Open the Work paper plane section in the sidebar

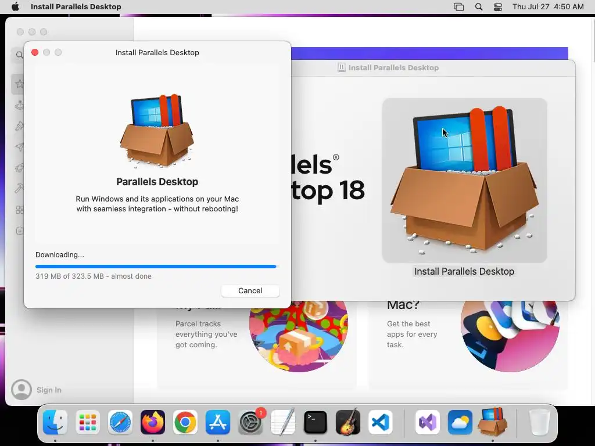19,147
